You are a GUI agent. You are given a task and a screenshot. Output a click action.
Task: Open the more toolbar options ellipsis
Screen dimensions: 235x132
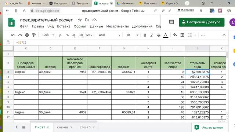click(203, 35)
